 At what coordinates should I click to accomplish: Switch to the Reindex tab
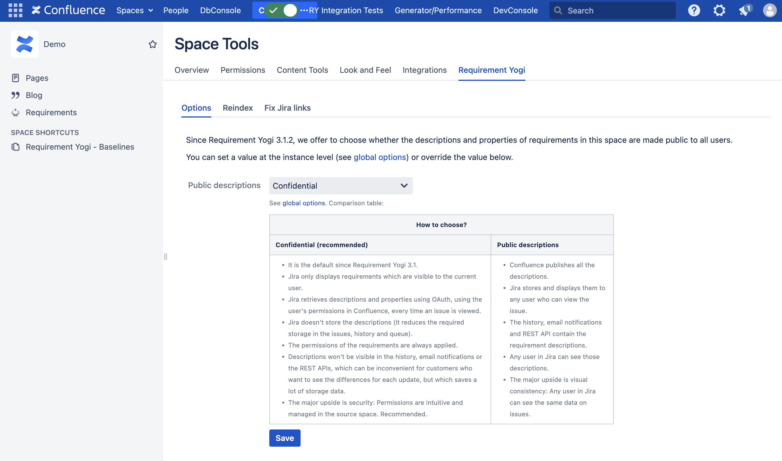click(x=237, y=108)
